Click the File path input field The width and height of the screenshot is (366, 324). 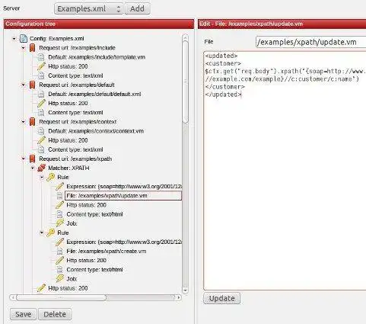click(x=310, y=42)
